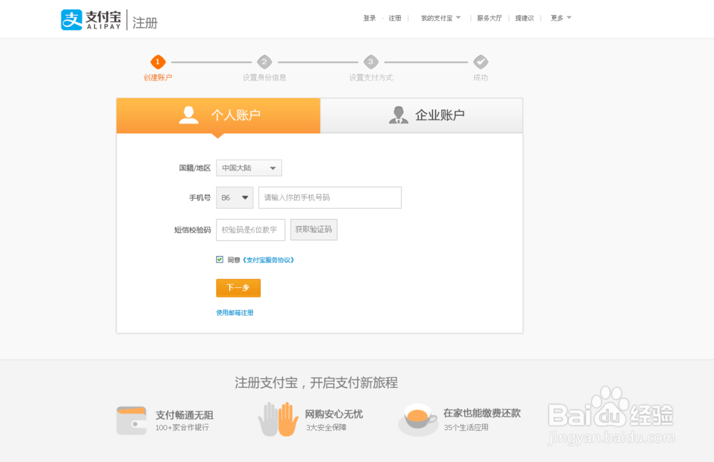Click the 下一步 button
Image resolution: width=714 pixels, height=462 pixels.
coord(238,288)
